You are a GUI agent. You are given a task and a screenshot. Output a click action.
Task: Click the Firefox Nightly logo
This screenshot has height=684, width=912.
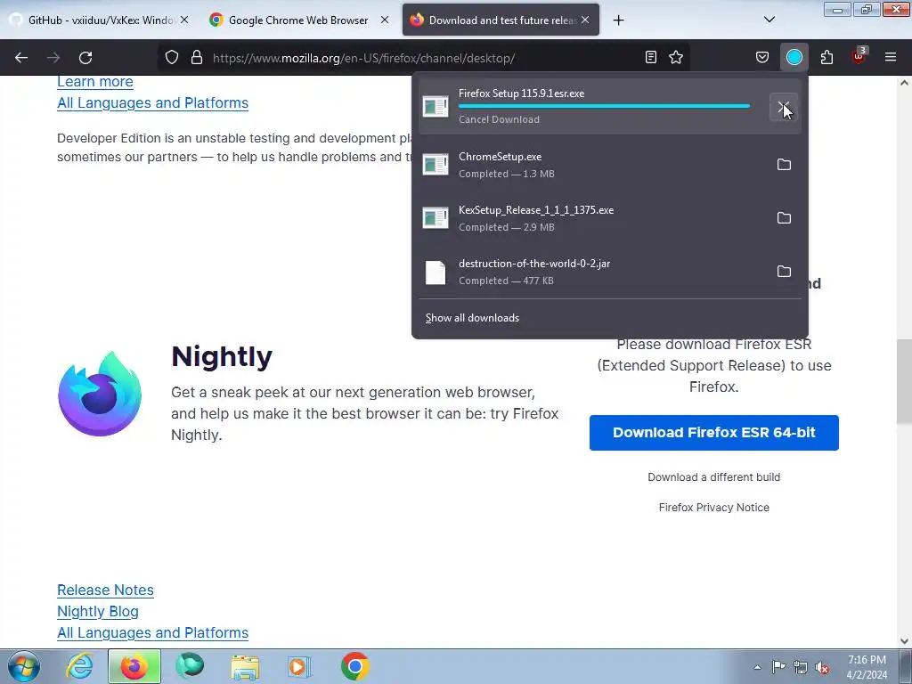coord(100,394)
